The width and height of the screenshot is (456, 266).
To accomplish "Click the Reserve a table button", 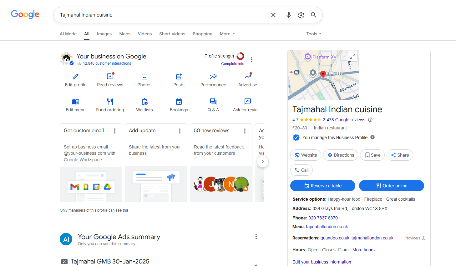I will pos(323,186).
